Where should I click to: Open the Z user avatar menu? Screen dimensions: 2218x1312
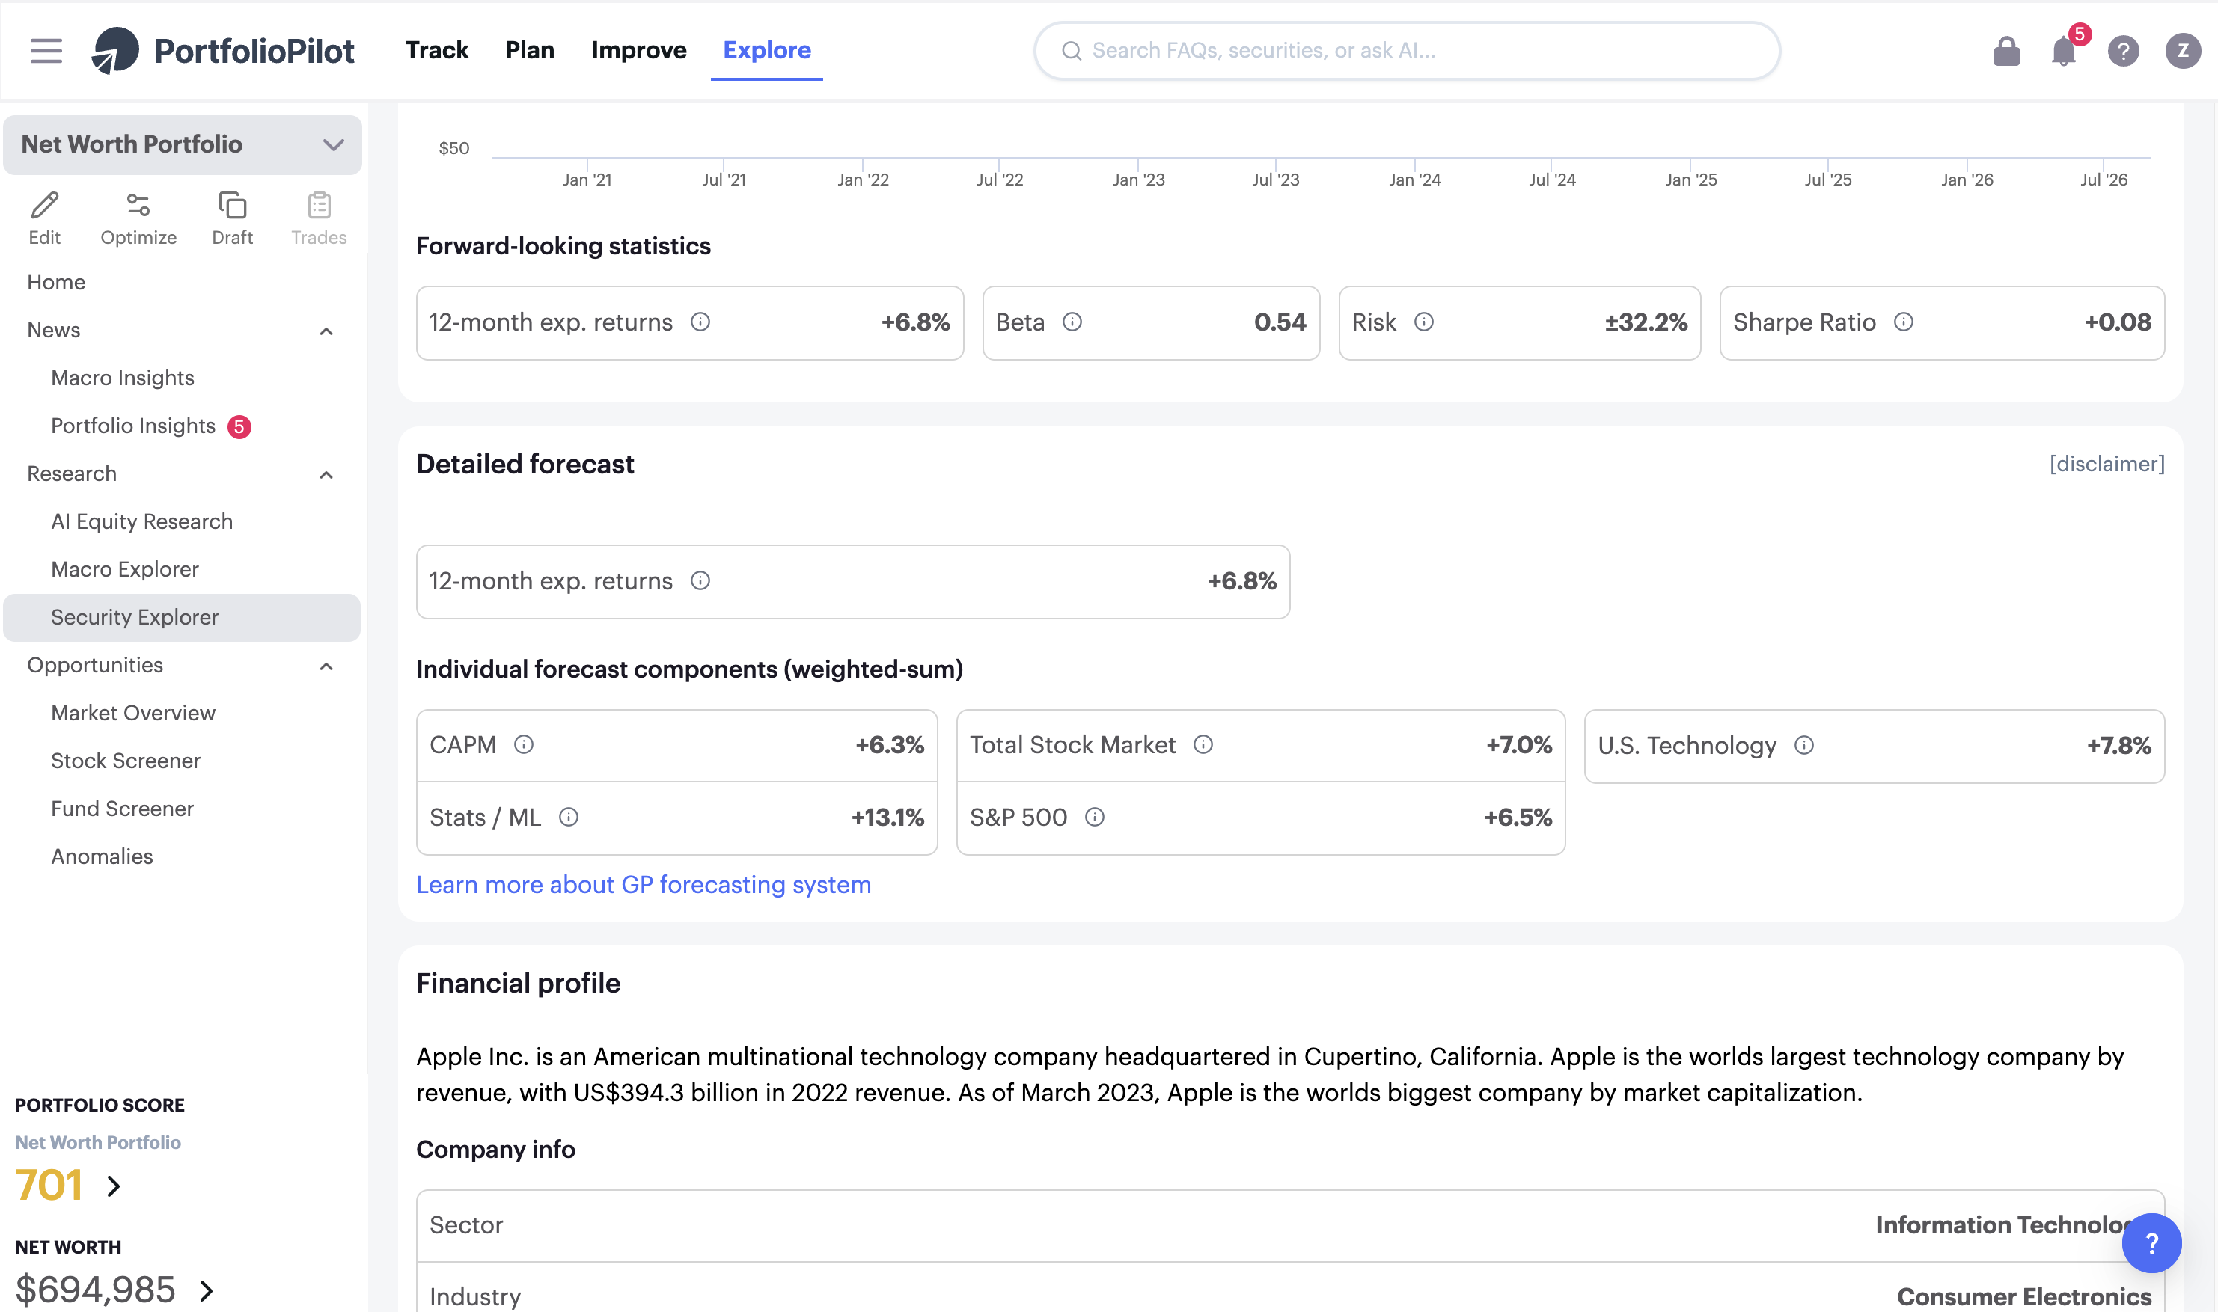(2183, 50)
